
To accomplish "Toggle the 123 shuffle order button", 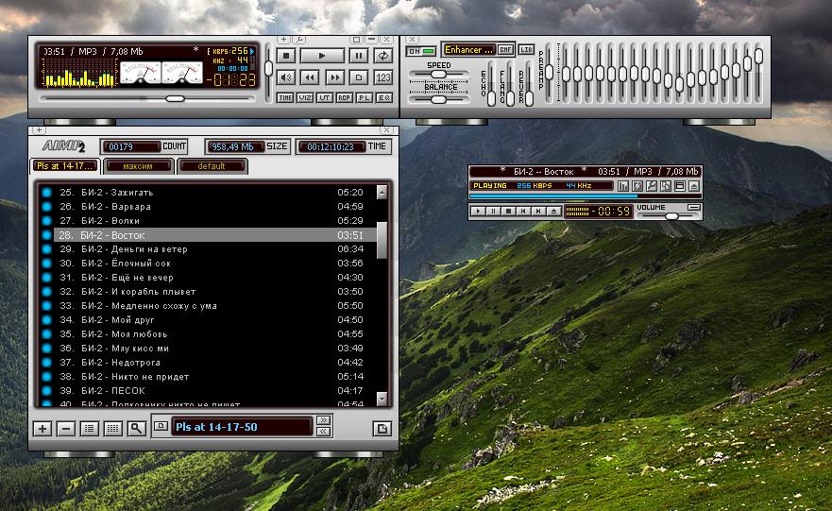I will click(x=383, y=77).
